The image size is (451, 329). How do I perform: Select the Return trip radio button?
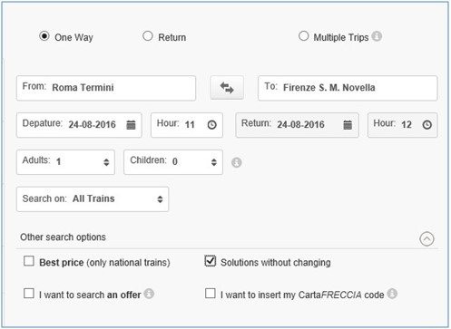click(148, 36)
